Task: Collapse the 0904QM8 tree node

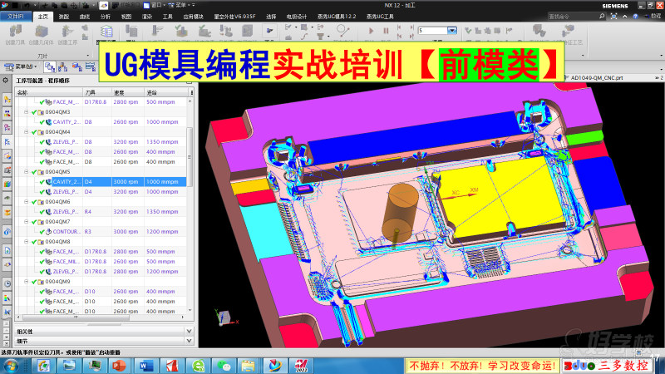Action: point(26,242)
